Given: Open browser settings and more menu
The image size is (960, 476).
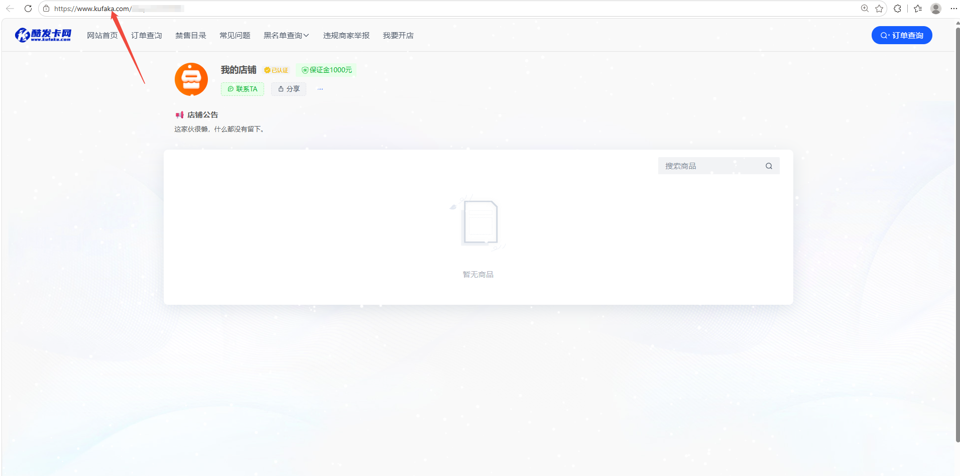Looking at the screenshot, I should click(x=954, y=9).
